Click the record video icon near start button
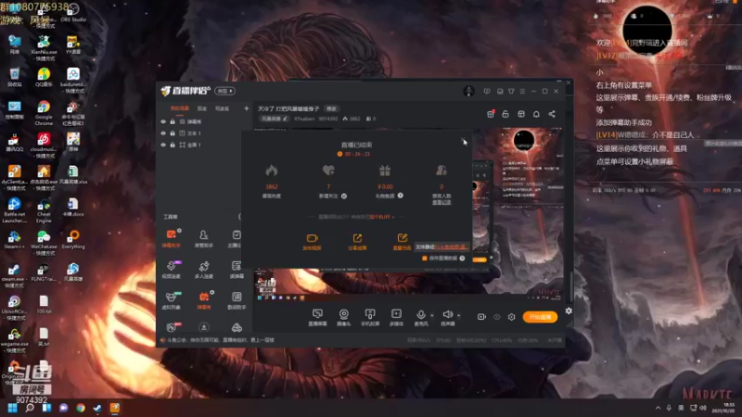The width and height of the screenshot is (742, 417). tap(481, 317)
